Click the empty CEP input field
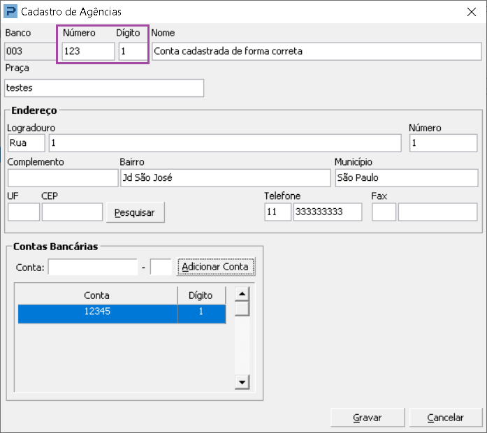 72,212
